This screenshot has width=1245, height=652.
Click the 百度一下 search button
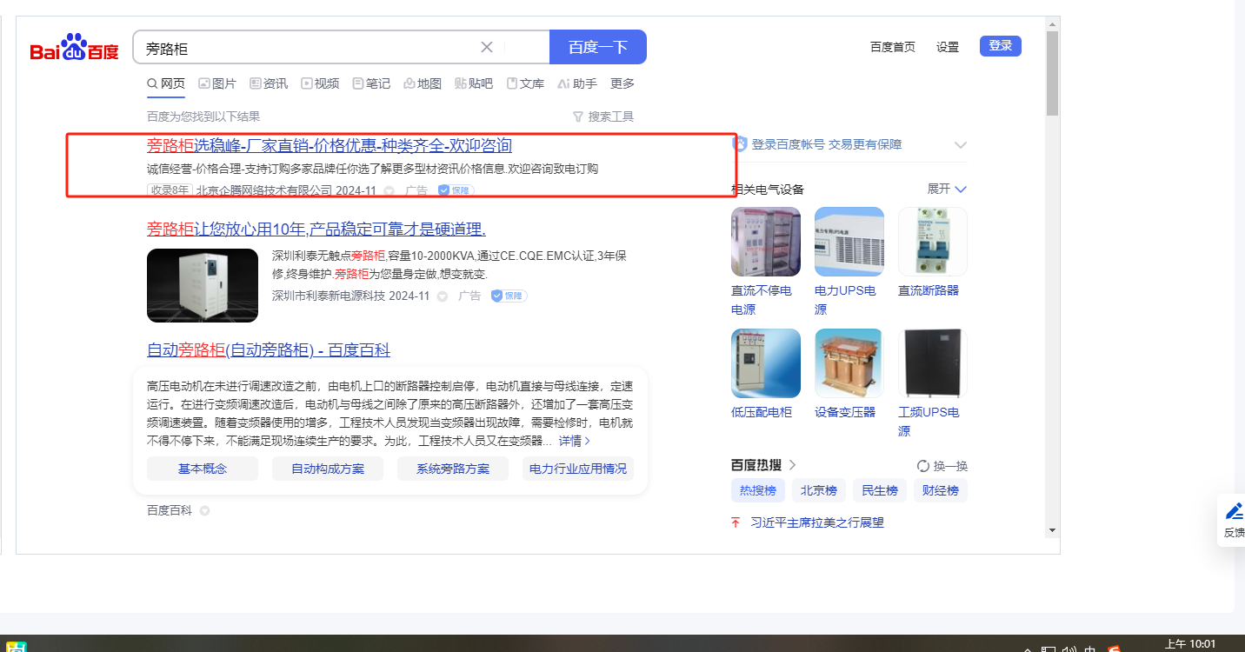coord(598,47)
